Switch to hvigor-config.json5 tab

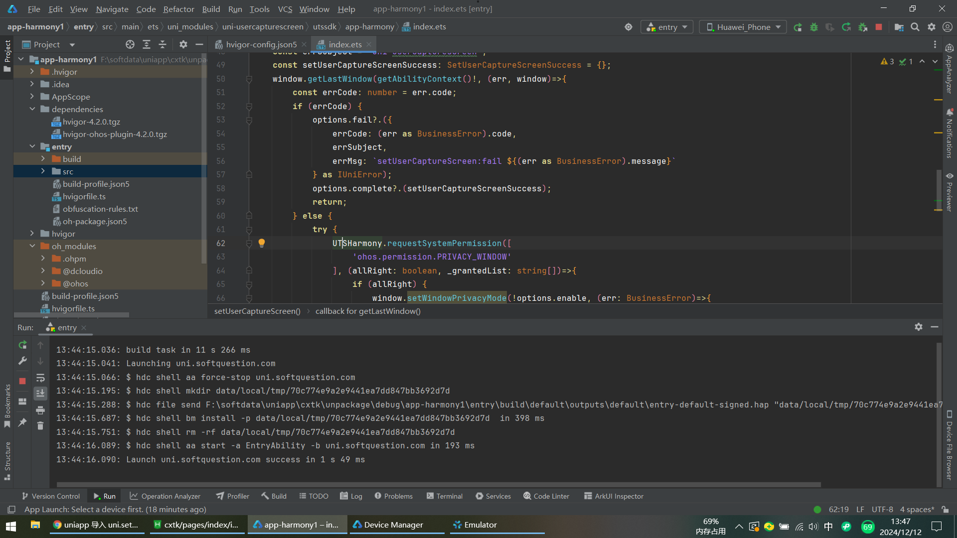coord(261,44)
